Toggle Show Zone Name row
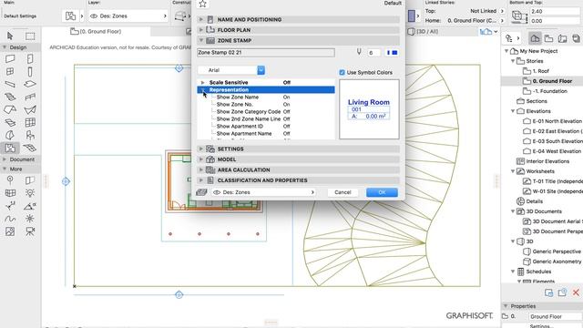This screenshot has height=328, width=583. pyautogui.click(x=266, y=97)
